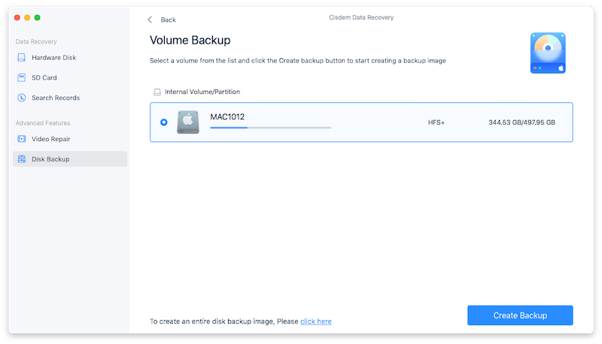
Task: Select the MAC1012 volume radio button
Action: [x=164, y=122]
